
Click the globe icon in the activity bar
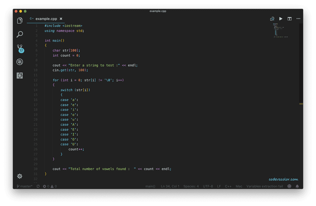click(x=20, y=62)
